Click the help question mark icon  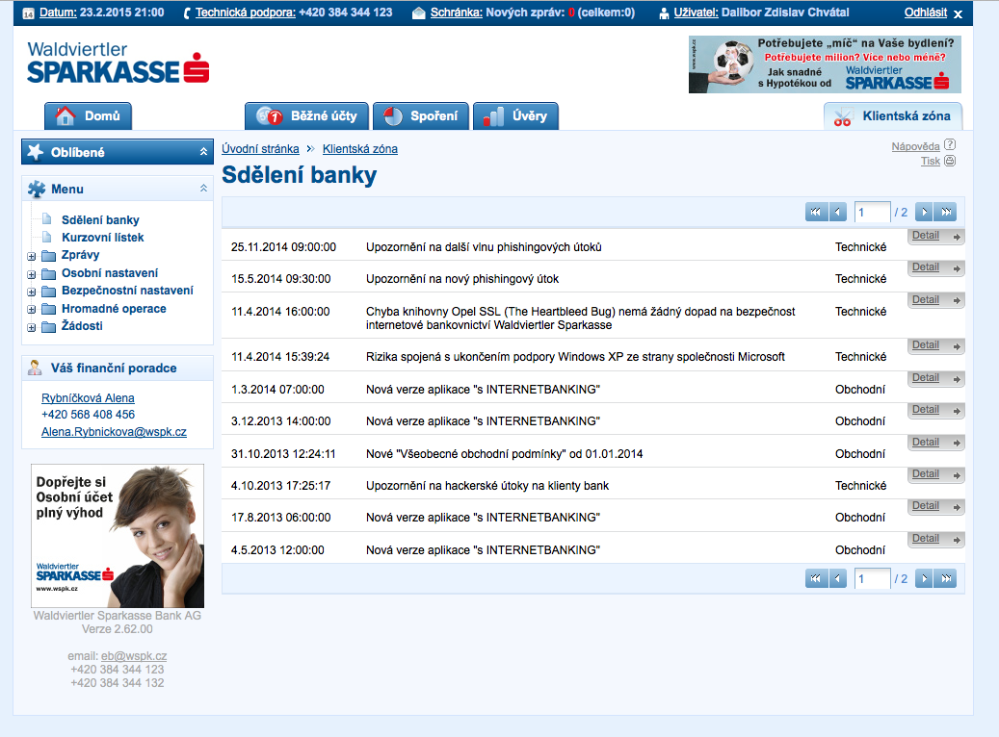click(949, 145)
